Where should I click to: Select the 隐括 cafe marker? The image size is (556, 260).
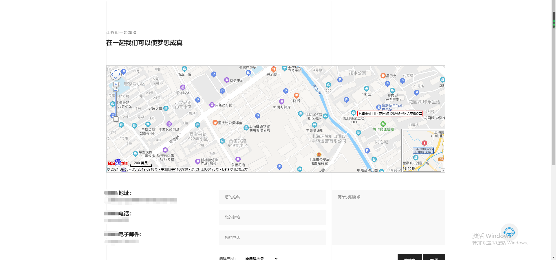point(297,96)
